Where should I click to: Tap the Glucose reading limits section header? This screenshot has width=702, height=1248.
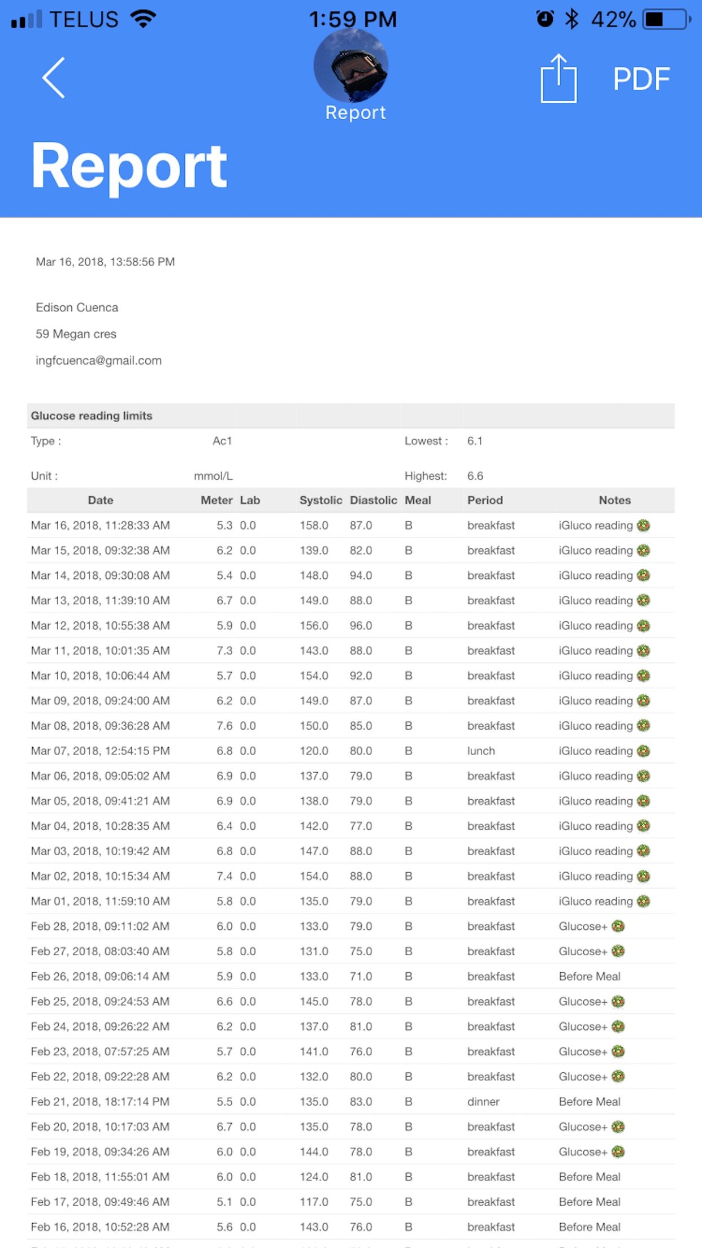(x=92, y=416)
